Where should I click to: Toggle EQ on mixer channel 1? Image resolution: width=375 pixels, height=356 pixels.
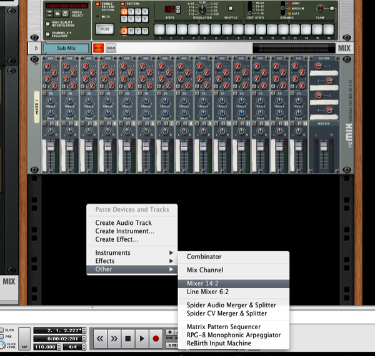(x=44, y=94)
